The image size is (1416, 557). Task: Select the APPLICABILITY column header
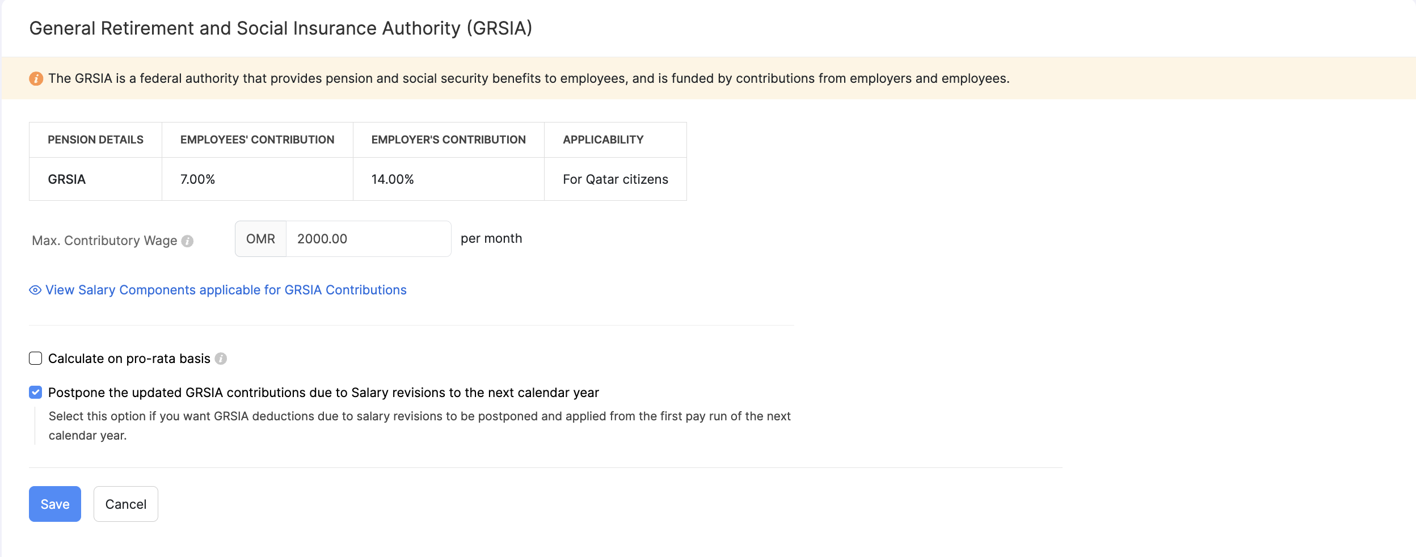point(602,140)
